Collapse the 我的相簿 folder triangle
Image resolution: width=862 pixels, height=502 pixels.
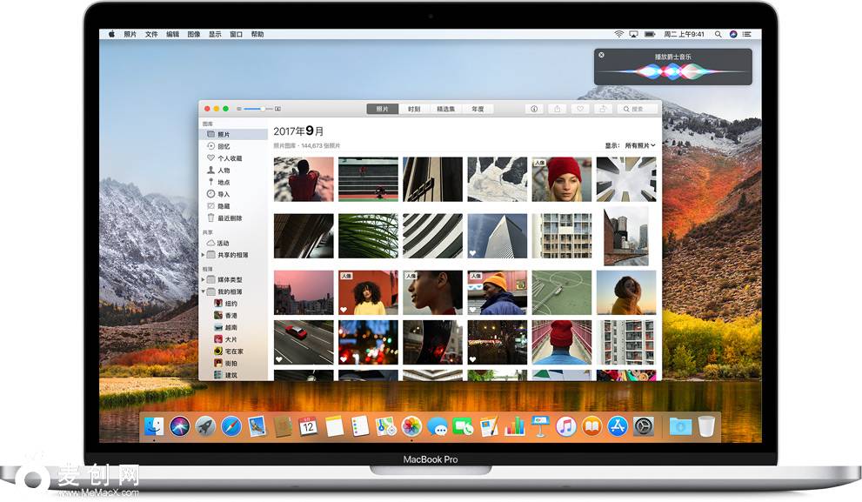[x=204, y=291]
